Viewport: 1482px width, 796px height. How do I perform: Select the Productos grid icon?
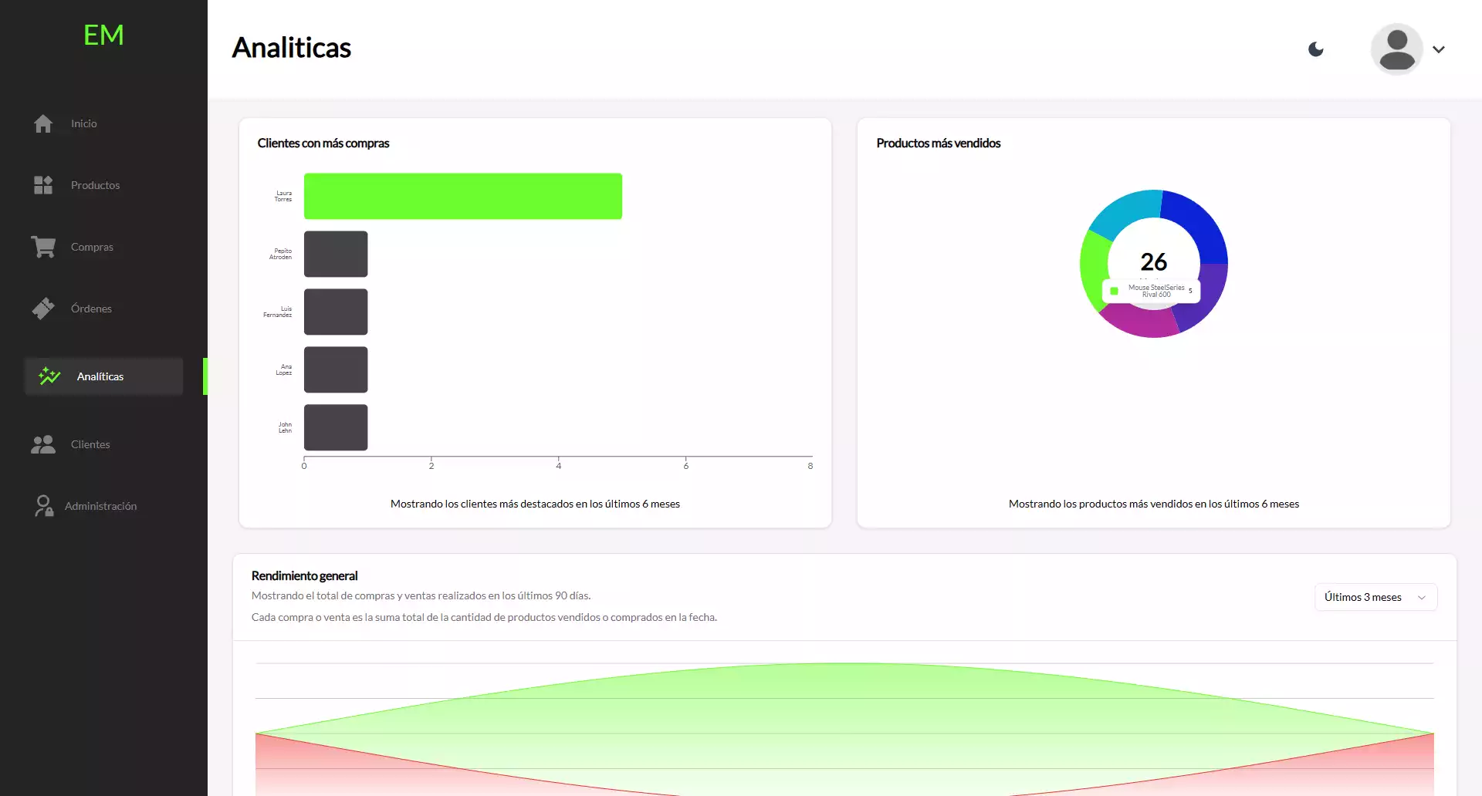(x=44, y=185)
